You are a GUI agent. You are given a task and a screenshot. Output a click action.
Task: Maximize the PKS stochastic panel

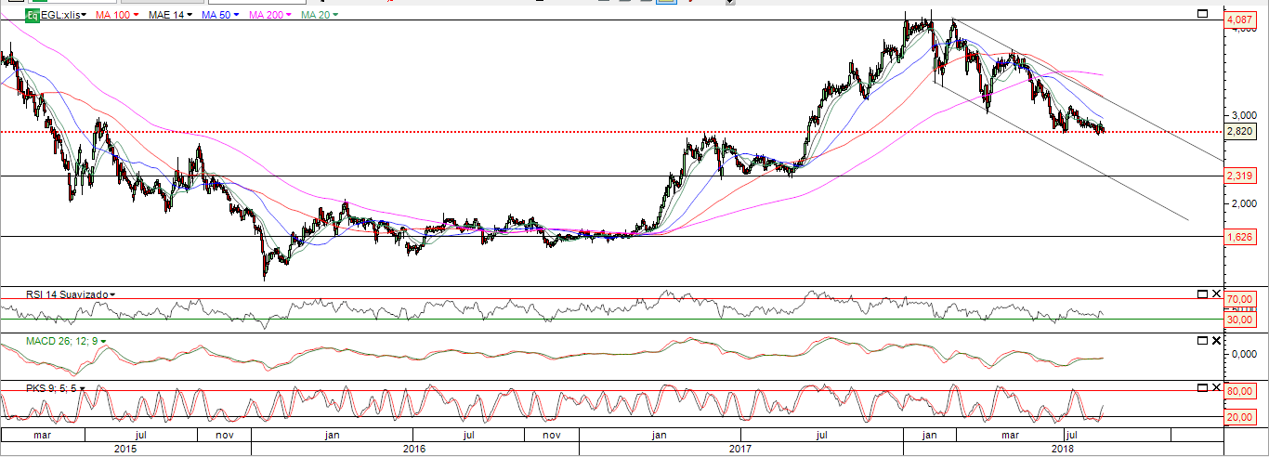point(1201,387)
